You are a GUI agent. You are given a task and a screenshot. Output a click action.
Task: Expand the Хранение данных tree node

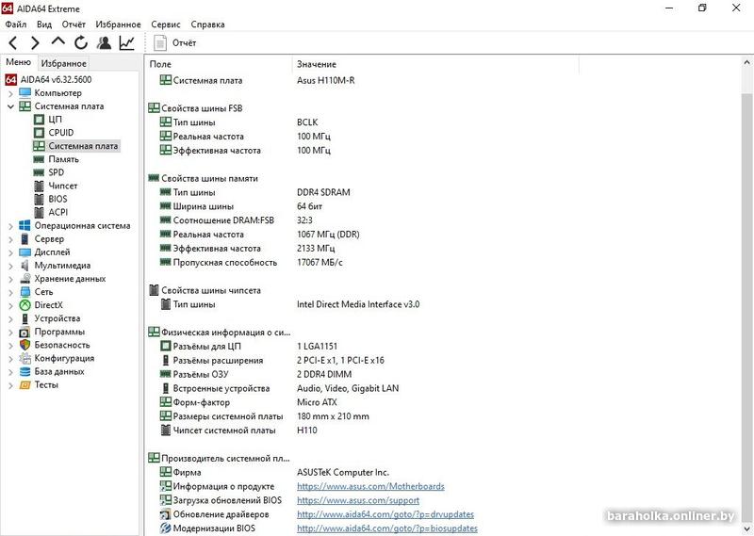(10, 279)
